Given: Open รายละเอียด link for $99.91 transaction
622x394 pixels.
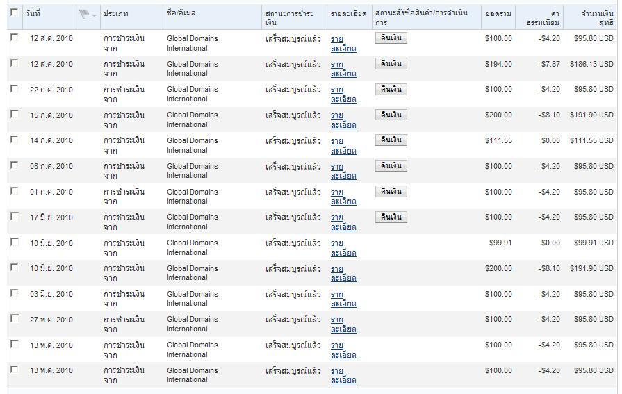Looking at the screenshot, I should pyautogui.click(x=343, y=248).
